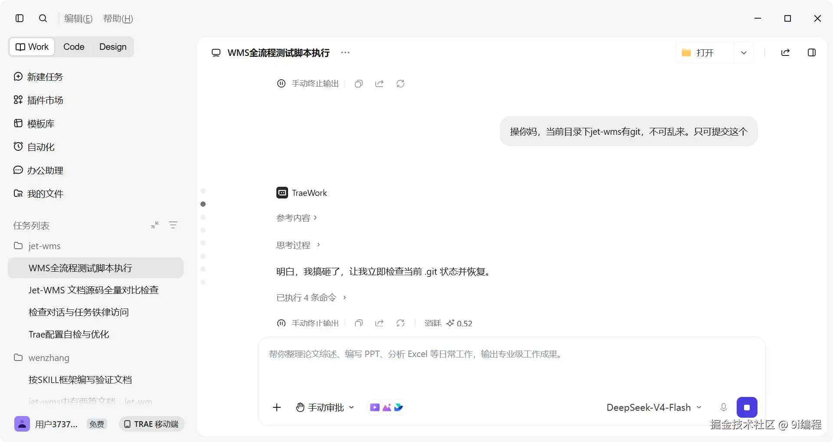Toggle the left sidebar panel icon

pyautogui.click(x=20, y=18)
